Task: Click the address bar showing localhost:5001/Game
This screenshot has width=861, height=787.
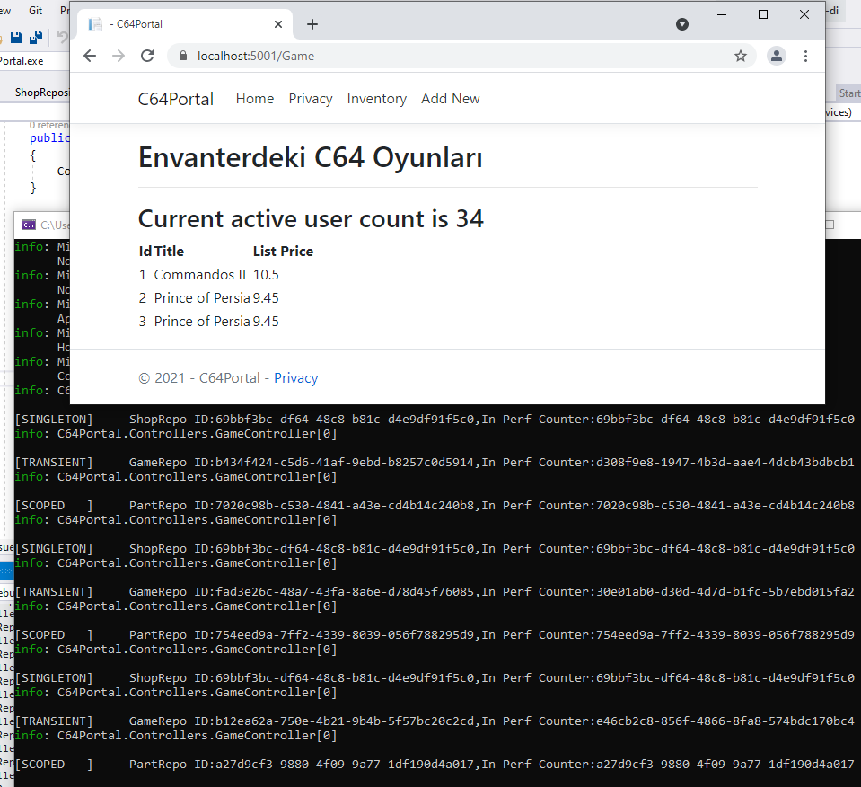Action: (x=449, y=56)
